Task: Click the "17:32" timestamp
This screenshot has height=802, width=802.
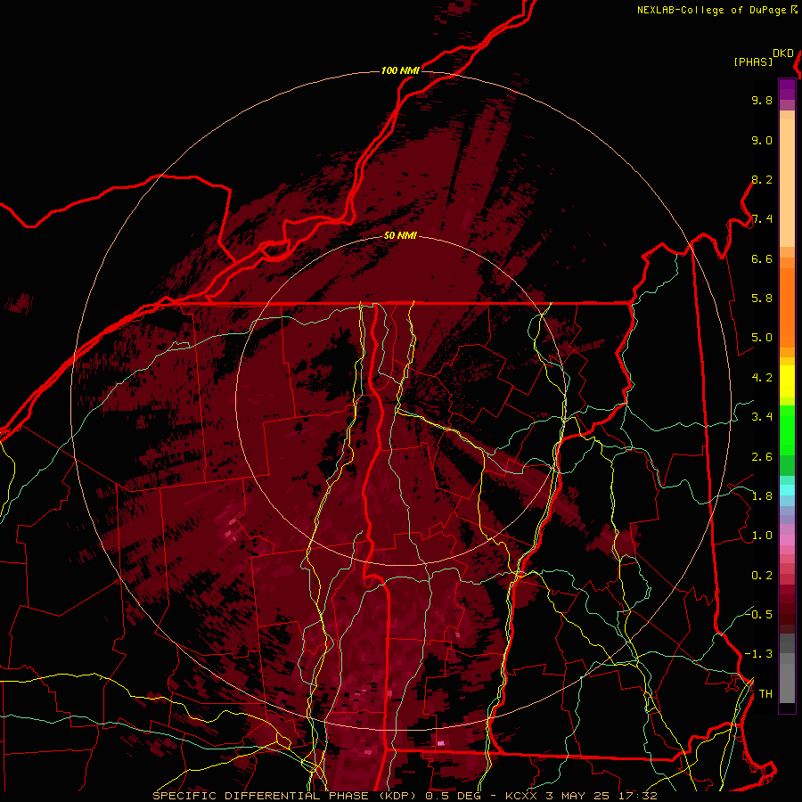Action: point(639,796)
